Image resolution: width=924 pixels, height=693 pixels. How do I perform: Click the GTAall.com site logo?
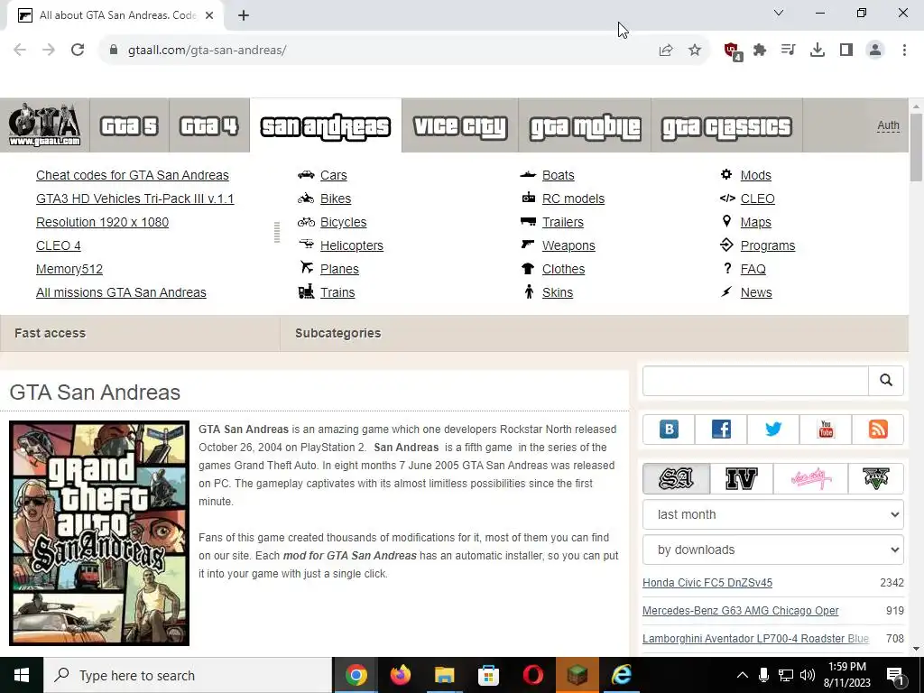pyautogui.click(x=45, y=125)
